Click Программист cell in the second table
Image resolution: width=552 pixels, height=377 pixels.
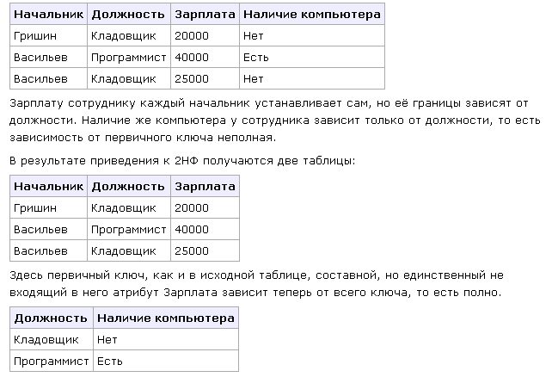[x=129, y=229]
